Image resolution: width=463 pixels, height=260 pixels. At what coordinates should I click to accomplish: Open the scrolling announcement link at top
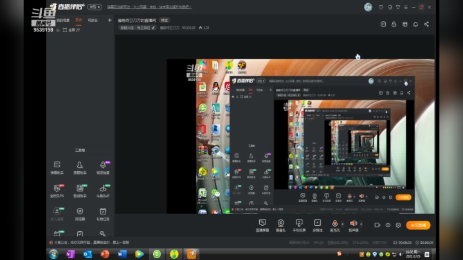coord(149,7)
